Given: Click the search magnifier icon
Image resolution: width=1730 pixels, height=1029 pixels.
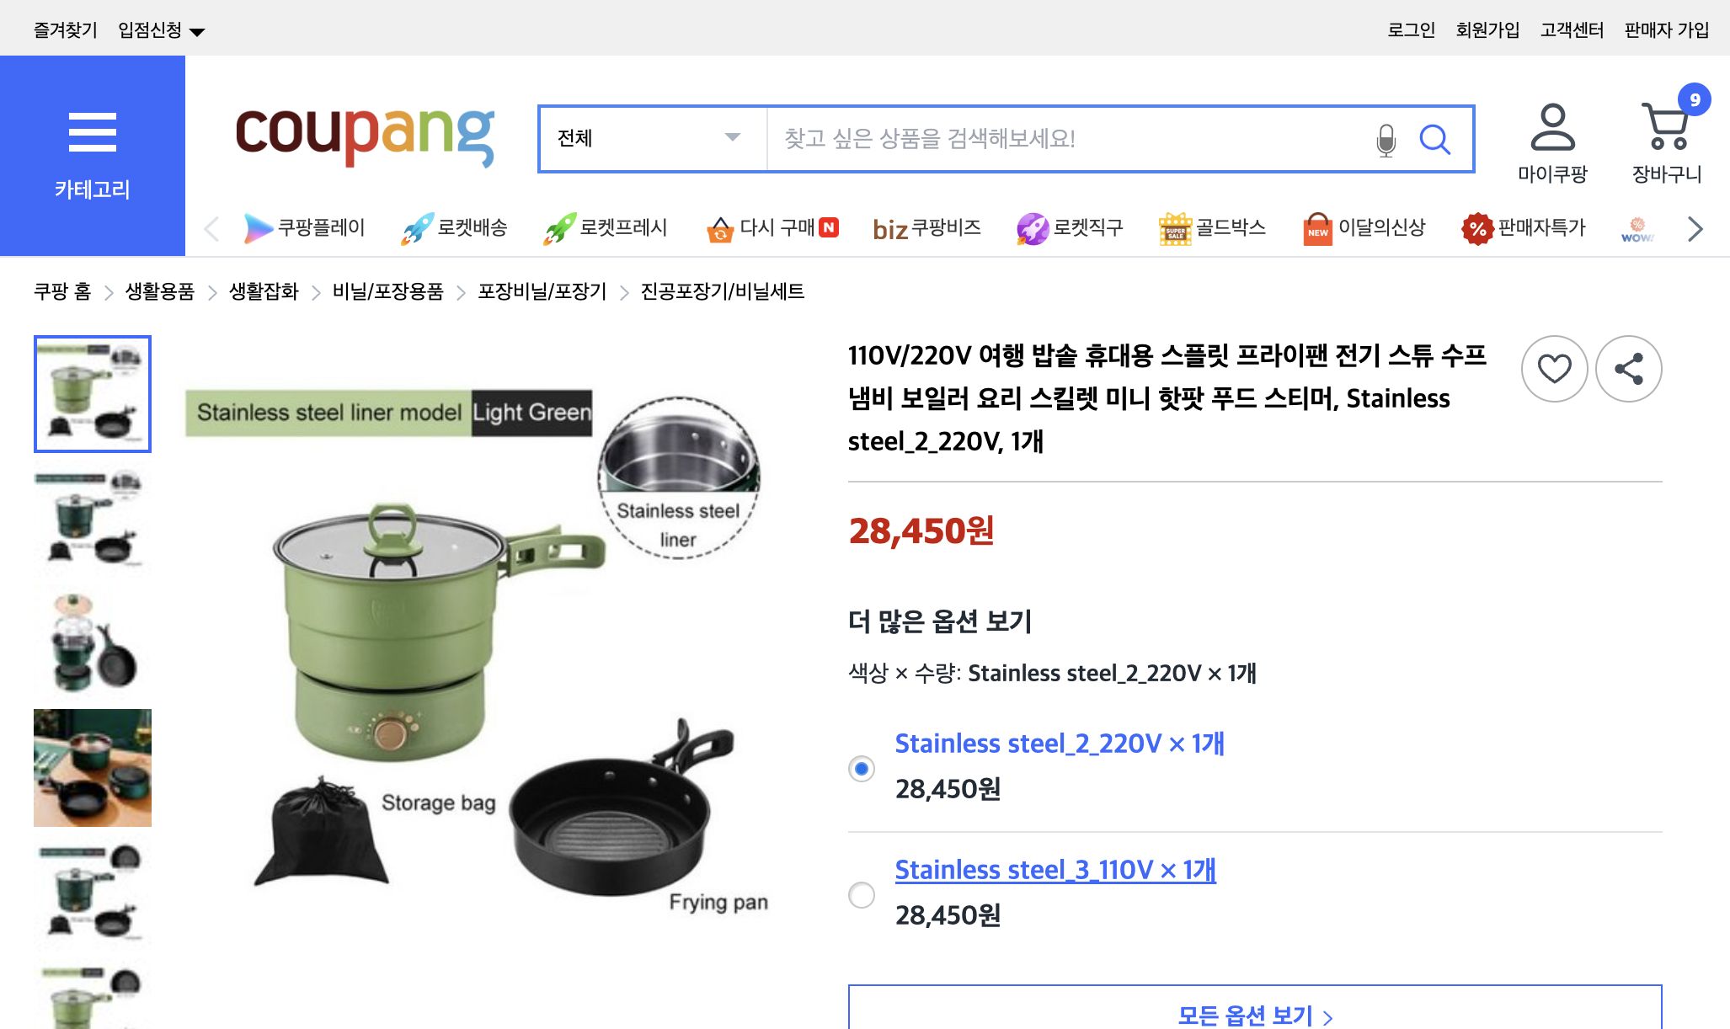Looking at the screenshot, I should 1435,139.
